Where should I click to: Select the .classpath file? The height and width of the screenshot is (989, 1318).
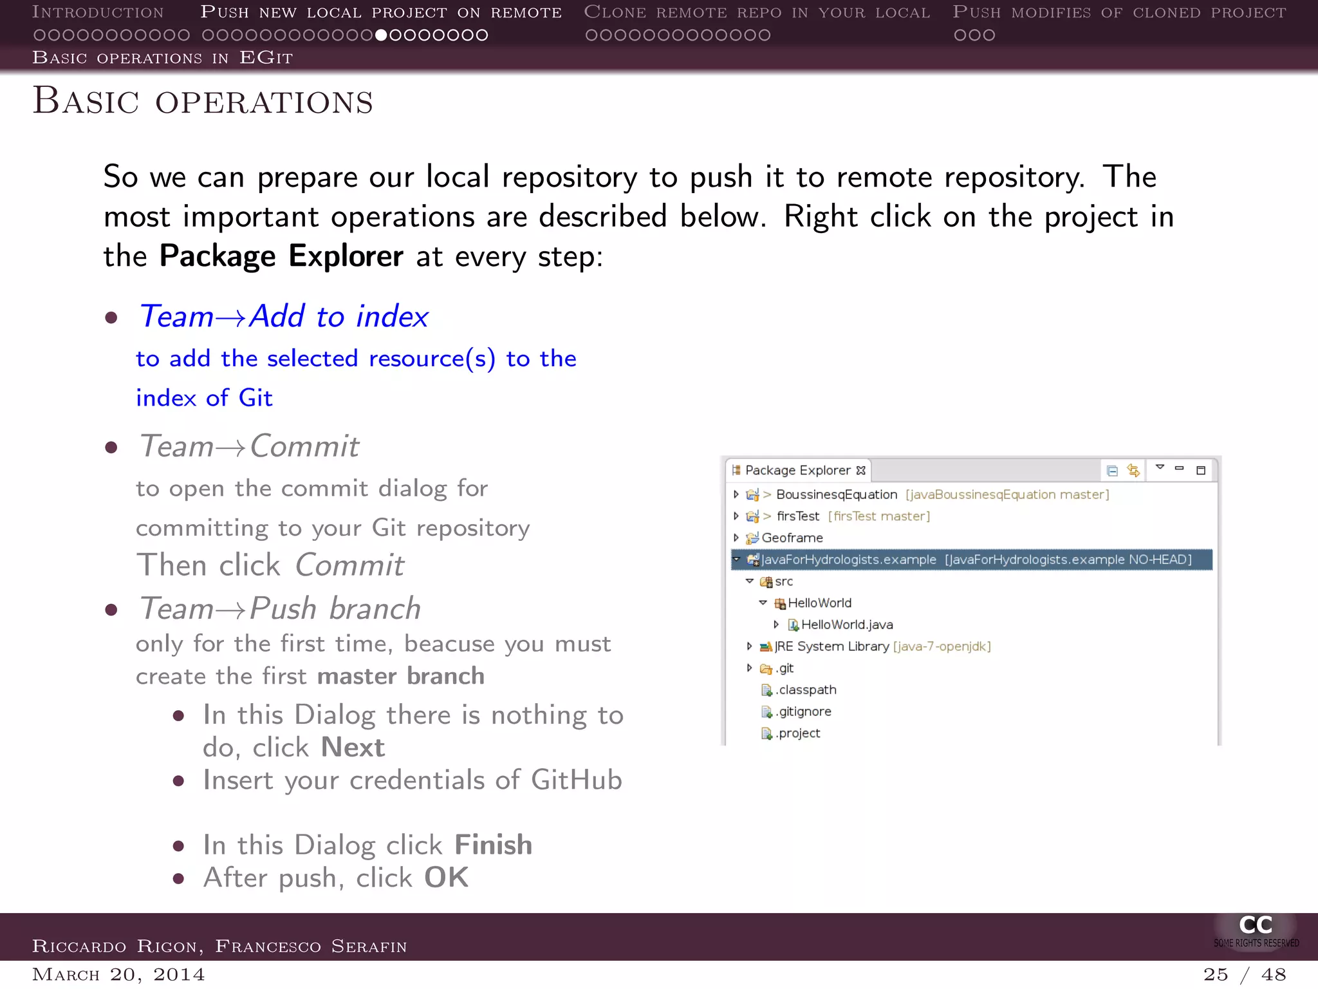[806, 690]
